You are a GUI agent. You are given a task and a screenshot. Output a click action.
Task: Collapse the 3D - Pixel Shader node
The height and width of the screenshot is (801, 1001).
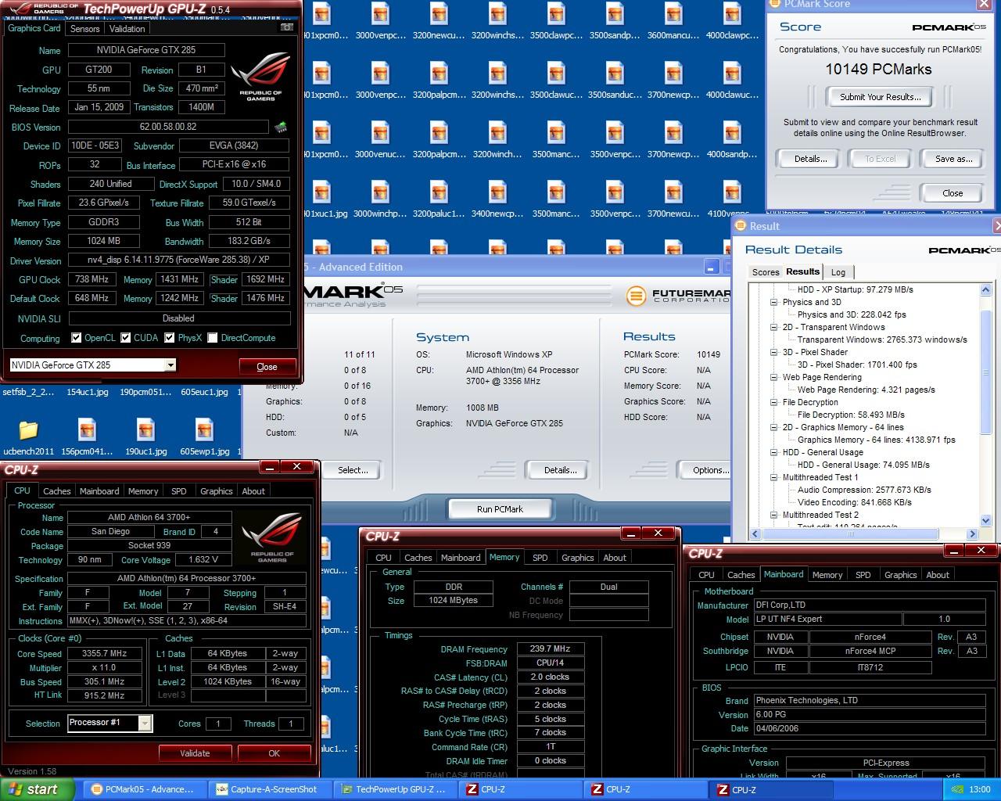pyautogui.click(x=774, y=352)
